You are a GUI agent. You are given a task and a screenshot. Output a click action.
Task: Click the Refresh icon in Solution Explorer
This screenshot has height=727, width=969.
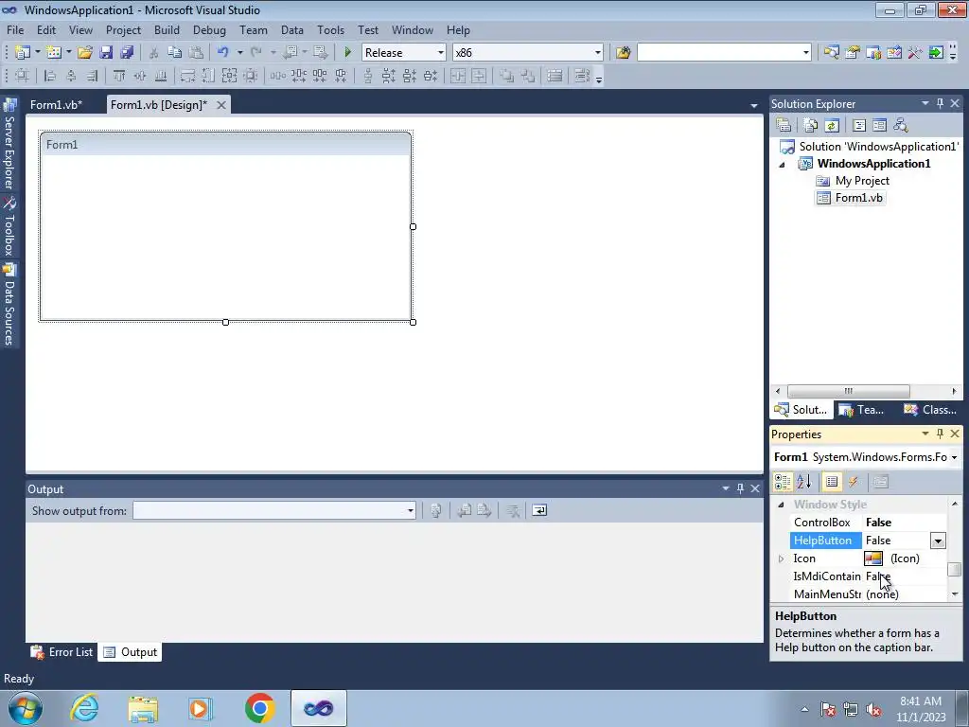[x=832, y=126]
